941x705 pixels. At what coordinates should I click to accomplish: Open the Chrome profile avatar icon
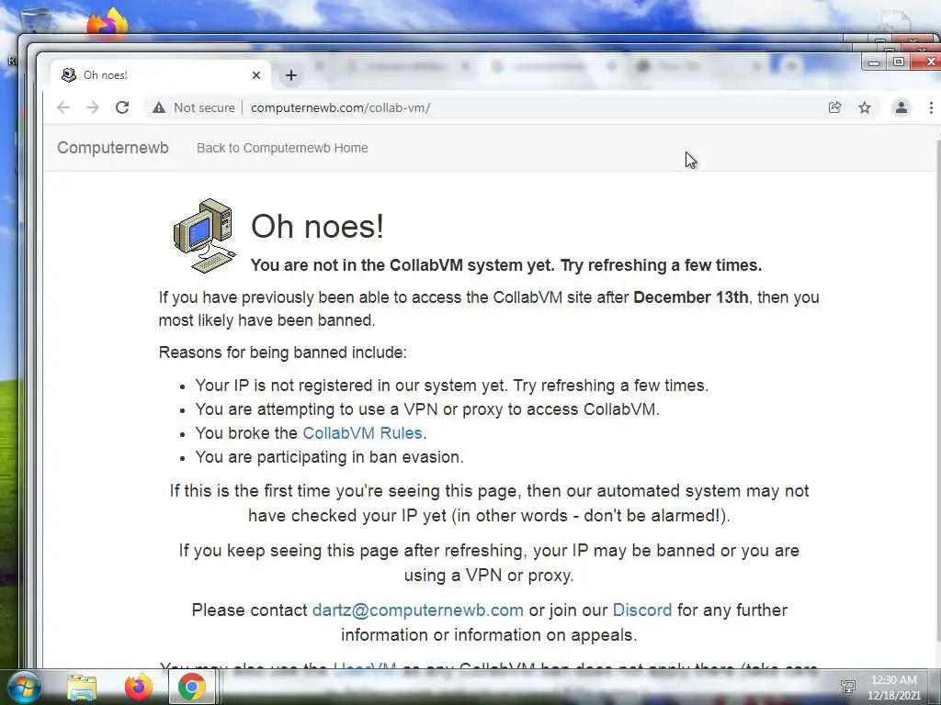[x=901, y=107]
